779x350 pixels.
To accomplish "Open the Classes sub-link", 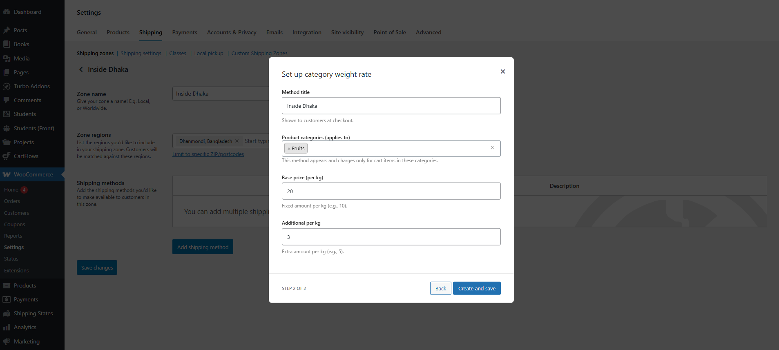I will 178,54.
